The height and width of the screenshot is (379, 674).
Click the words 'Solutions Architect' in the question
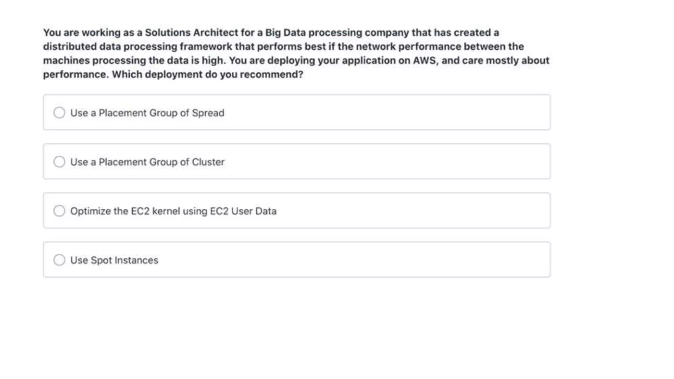[x=191, y=33]
